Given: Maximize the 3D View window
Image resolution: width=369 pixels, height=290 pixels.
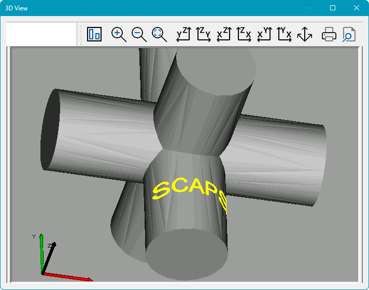Looking at the screenshot, I should 333,8.
